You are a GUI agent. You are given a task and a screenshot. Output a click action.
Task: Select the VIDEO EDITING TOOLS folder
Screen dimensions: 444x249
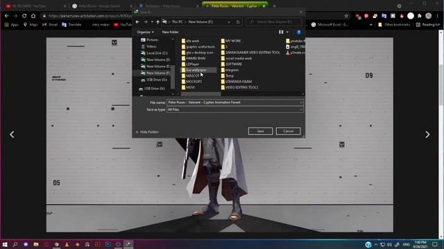239,88
